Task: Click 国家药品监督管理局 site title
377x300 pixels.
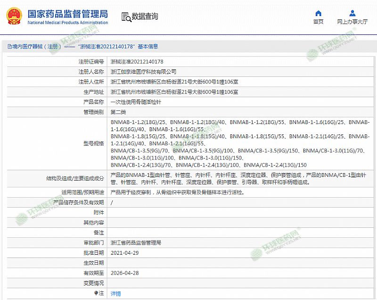Action: pyautogui.click(x=67, y=13)
